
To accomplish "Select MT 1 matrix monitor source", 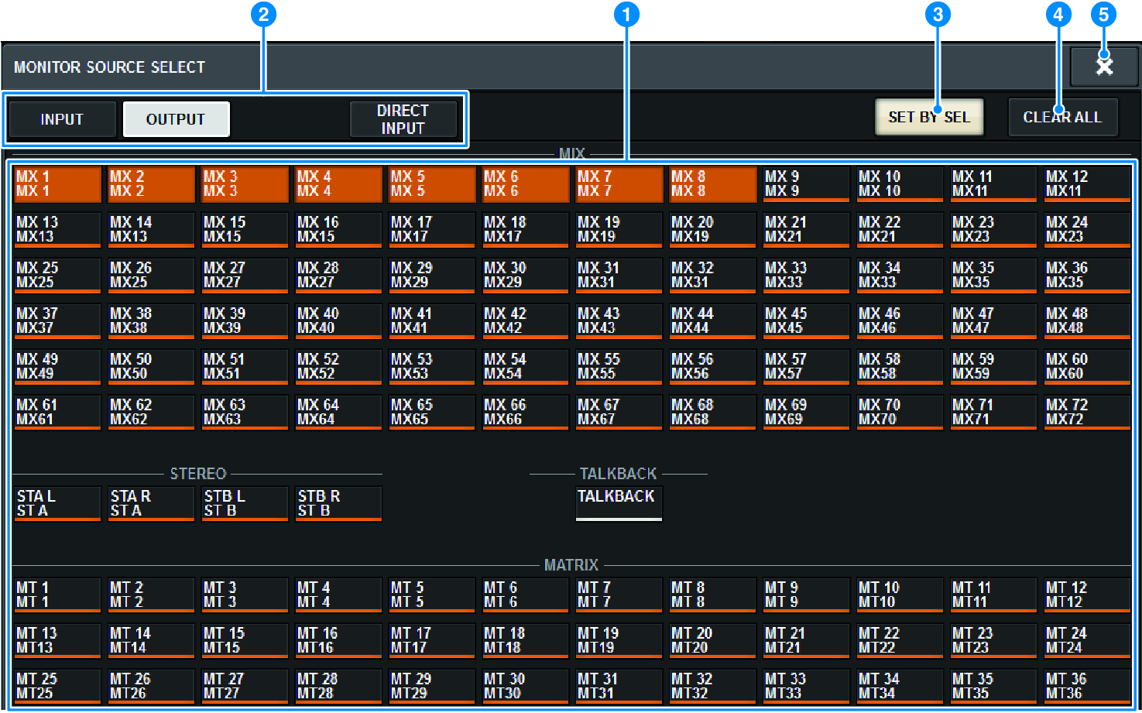I will tap(57, 595).
